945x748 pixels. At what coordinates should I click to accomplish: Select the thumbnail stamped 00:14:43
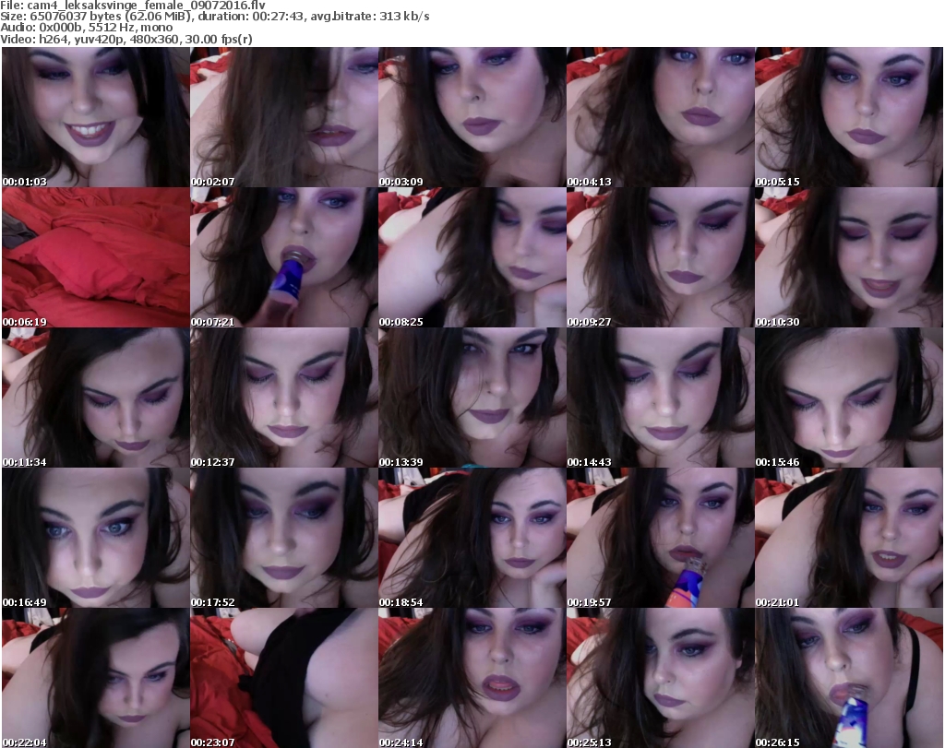660,398
